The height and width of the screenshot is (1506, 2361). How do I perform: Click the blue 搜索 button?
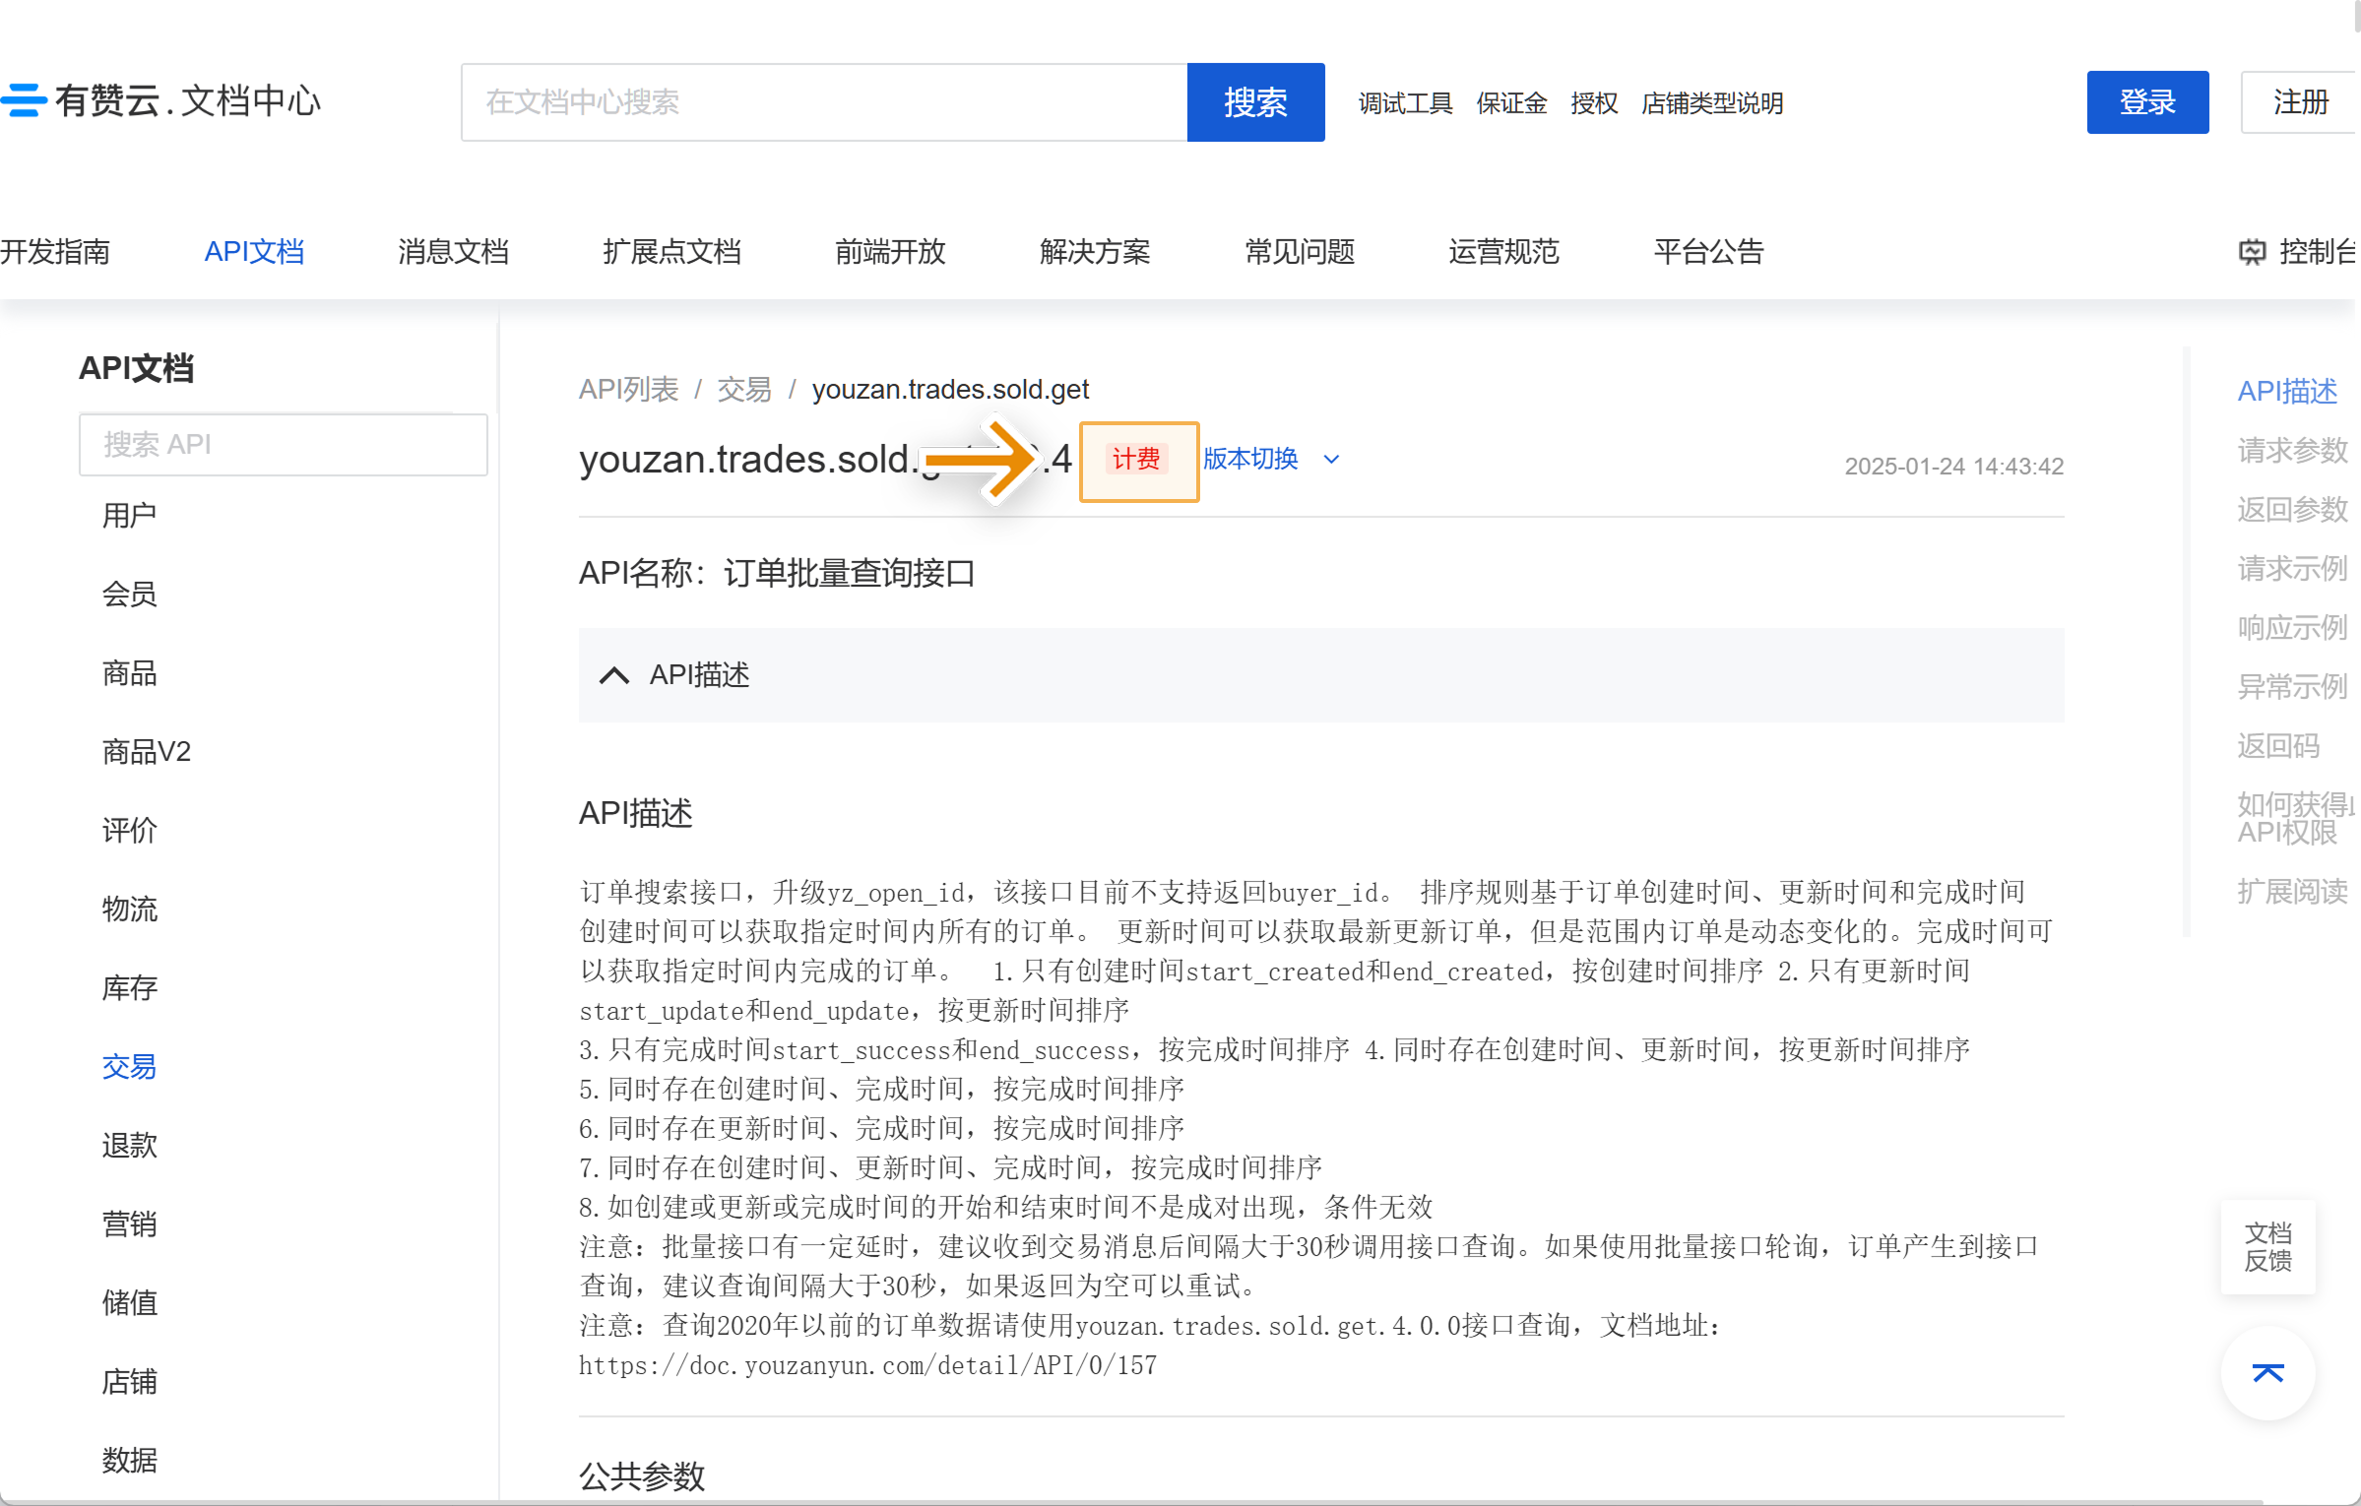pyautogui.click(x=1255, y=102)
